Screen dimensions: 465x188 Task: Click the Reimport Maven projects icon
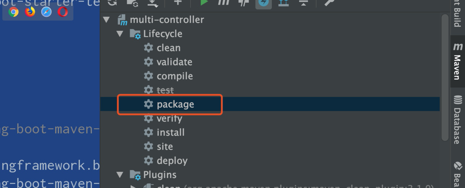(112, 2)
